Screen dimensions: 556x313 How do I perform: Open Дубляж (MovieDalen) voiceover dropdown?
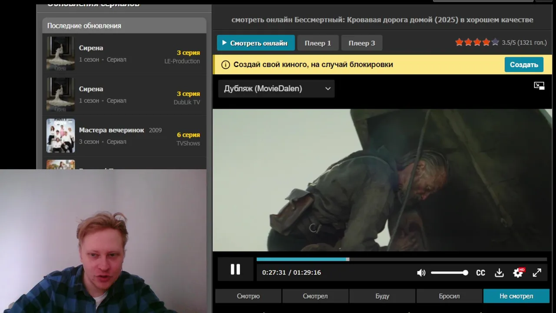coord(276,89)
